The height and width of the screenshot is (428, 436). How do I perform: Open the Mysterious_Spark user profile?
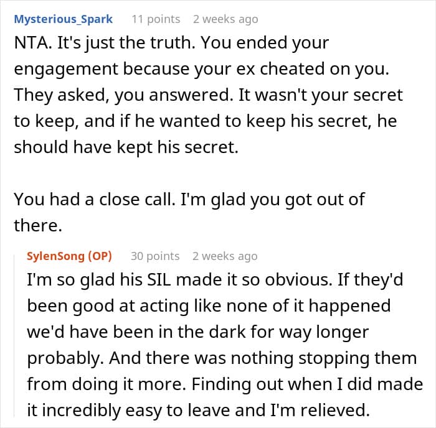[63, 19]
